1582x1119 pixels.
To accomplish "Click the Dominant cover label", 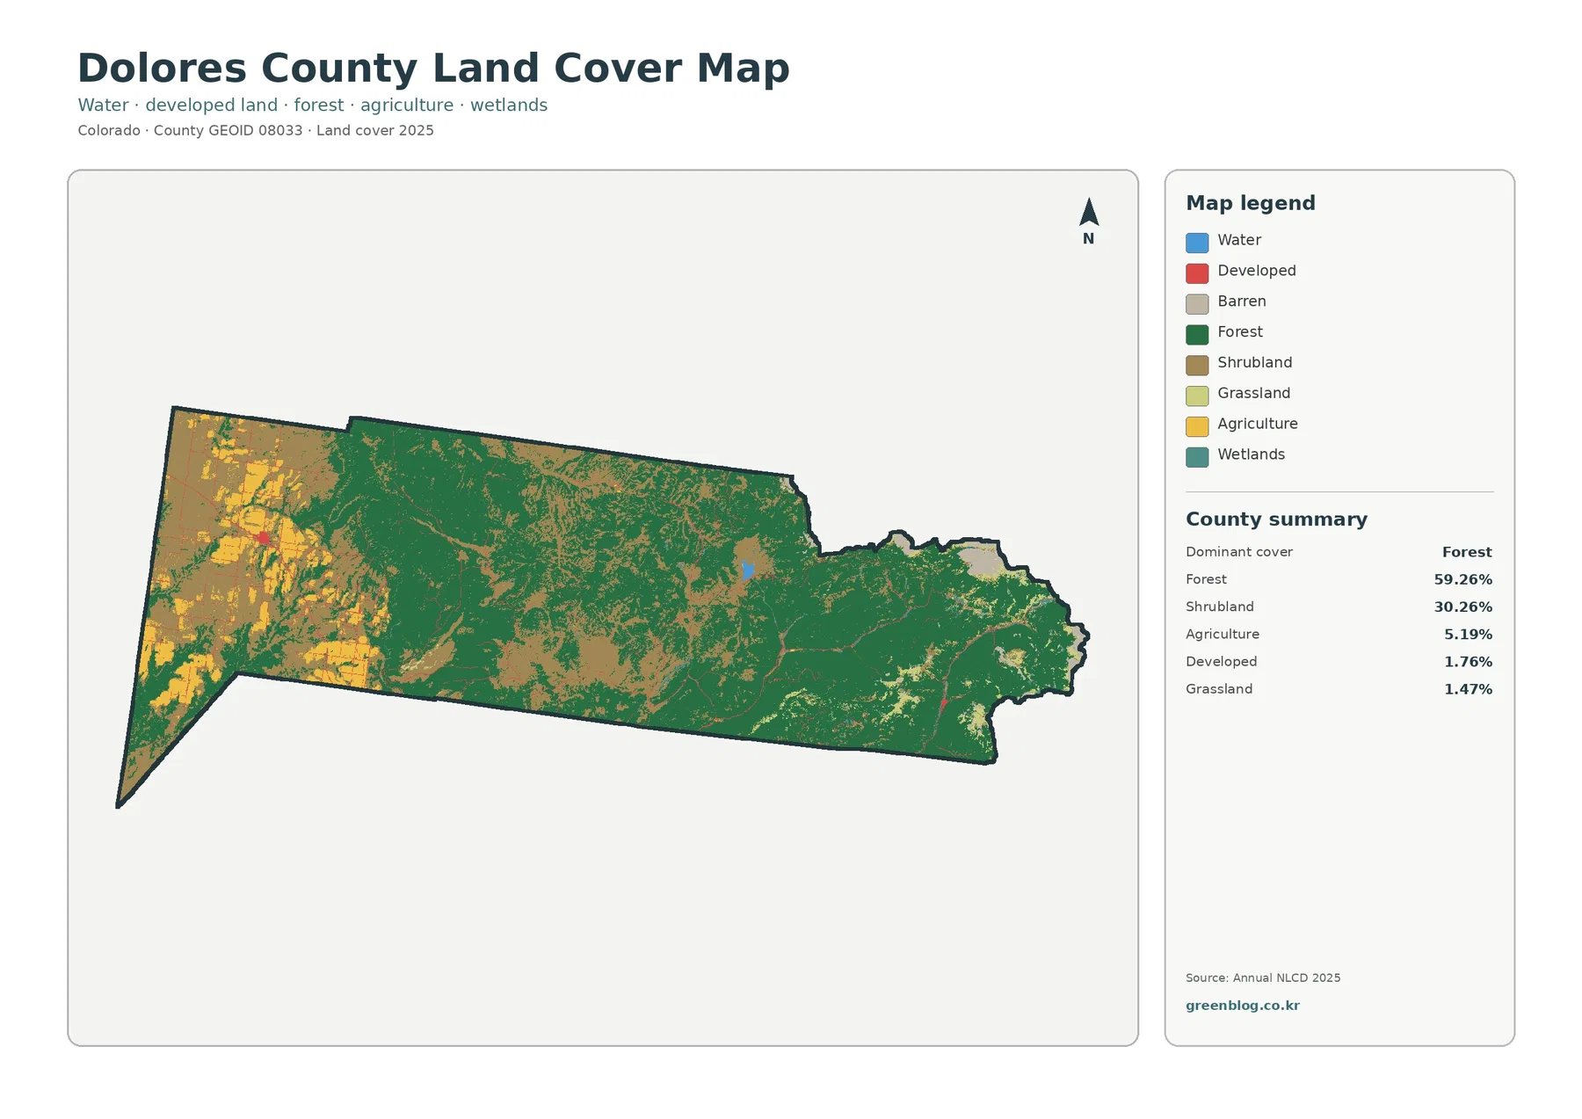I will (1238, 552).
